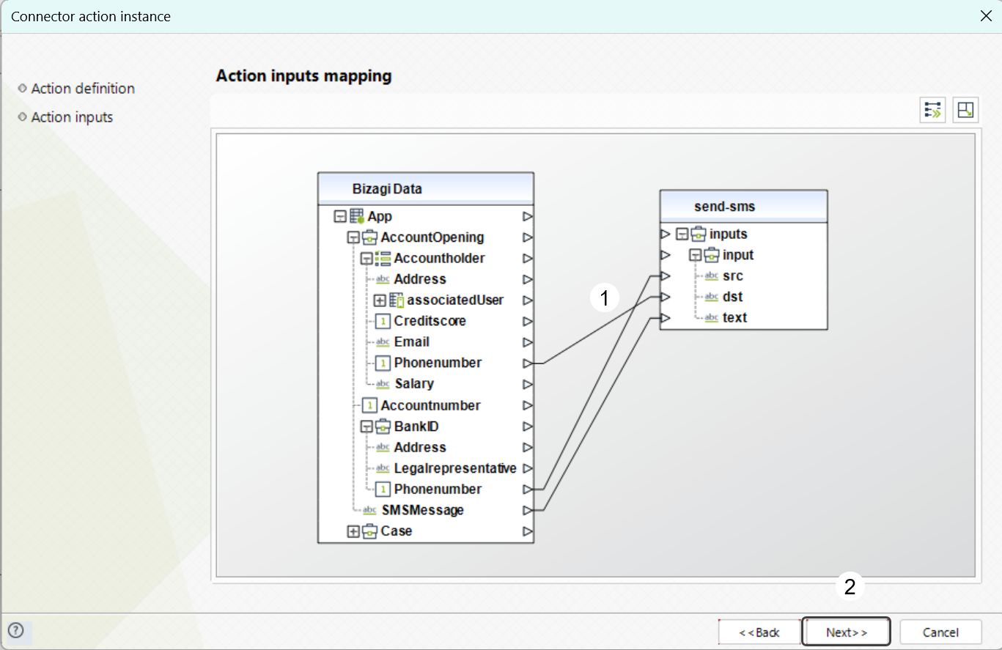Viewport: 1002px width, 650px height.
Task: Click the dst string type icon
Action: click(x=712, y=297)
